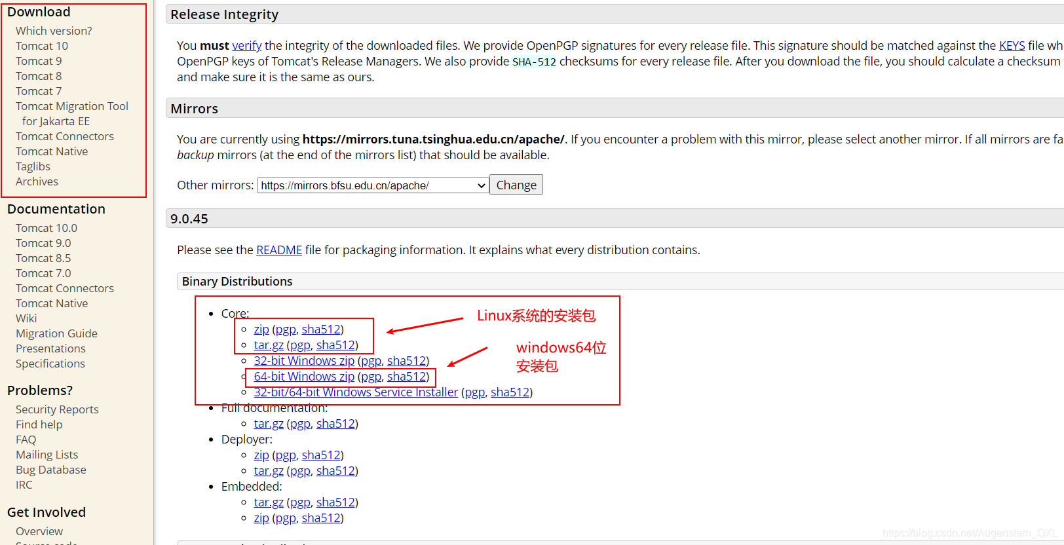The image size is (1064, 545).
Task: Open the Find help page
Action: point(39,424)
